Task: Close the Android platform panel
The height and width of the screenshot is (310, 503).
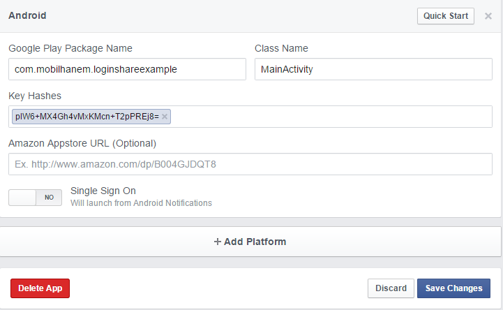Action: coord(488,16)
